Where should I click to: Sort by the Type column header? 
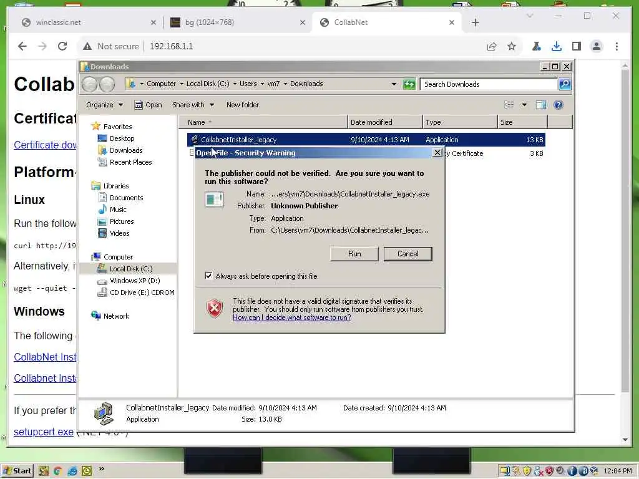(460, 122)
